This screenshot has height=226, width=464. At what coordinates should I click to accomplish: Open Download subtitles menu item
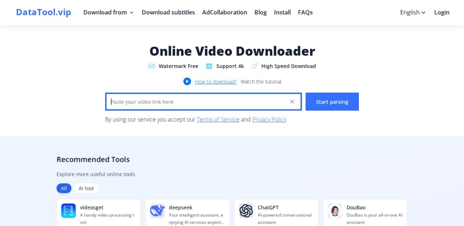(x=168, y=12)
